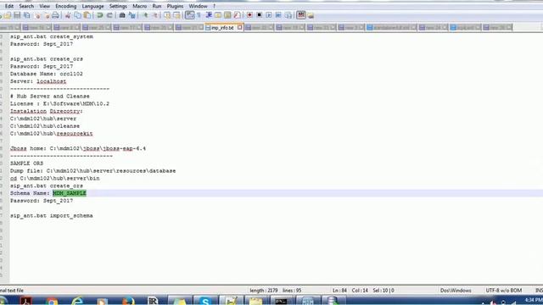This screenshot has height=305, width=543.
Task: Click the Play Macro toolbar icon
Action: tap(269, 15)
